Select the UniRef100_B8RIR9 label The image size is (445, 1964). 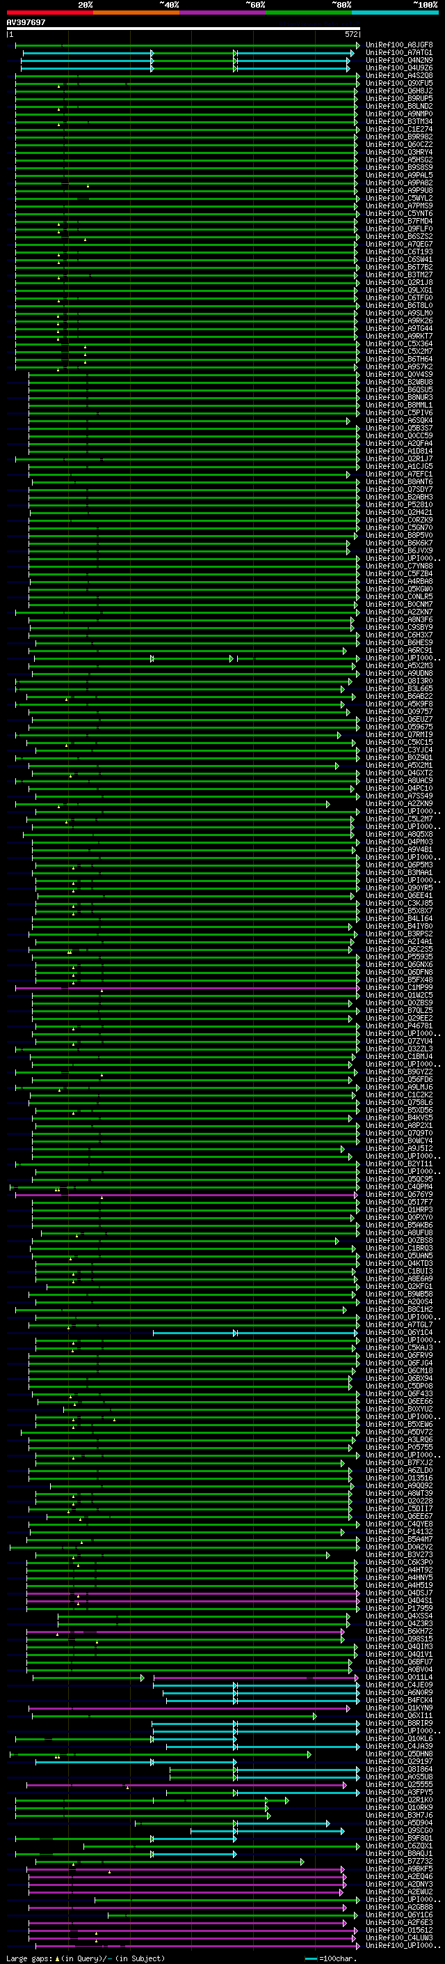point(399,1723)
